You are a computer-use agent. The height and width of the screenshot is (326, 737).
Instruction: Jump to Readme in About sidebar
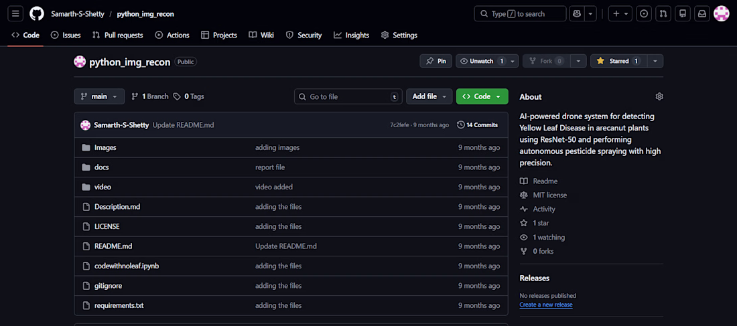click(x=539, y=181)
